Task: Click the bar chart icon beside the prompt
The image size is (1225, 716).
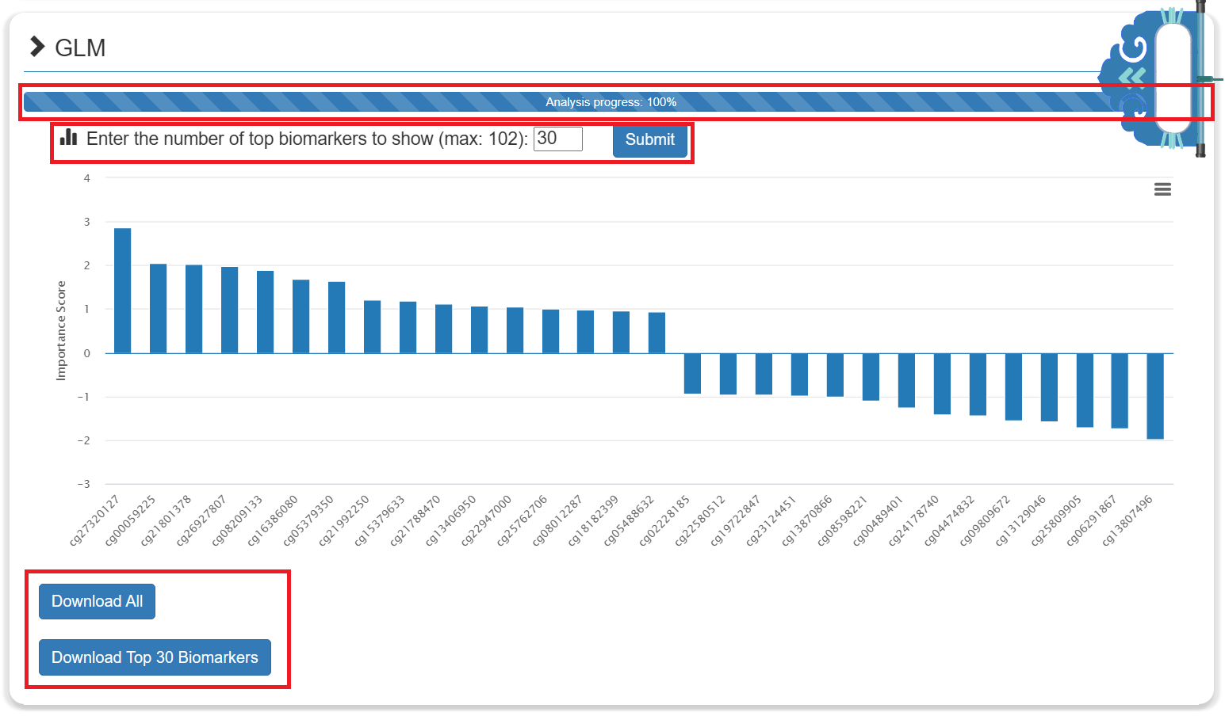Action: coord(69,138)
